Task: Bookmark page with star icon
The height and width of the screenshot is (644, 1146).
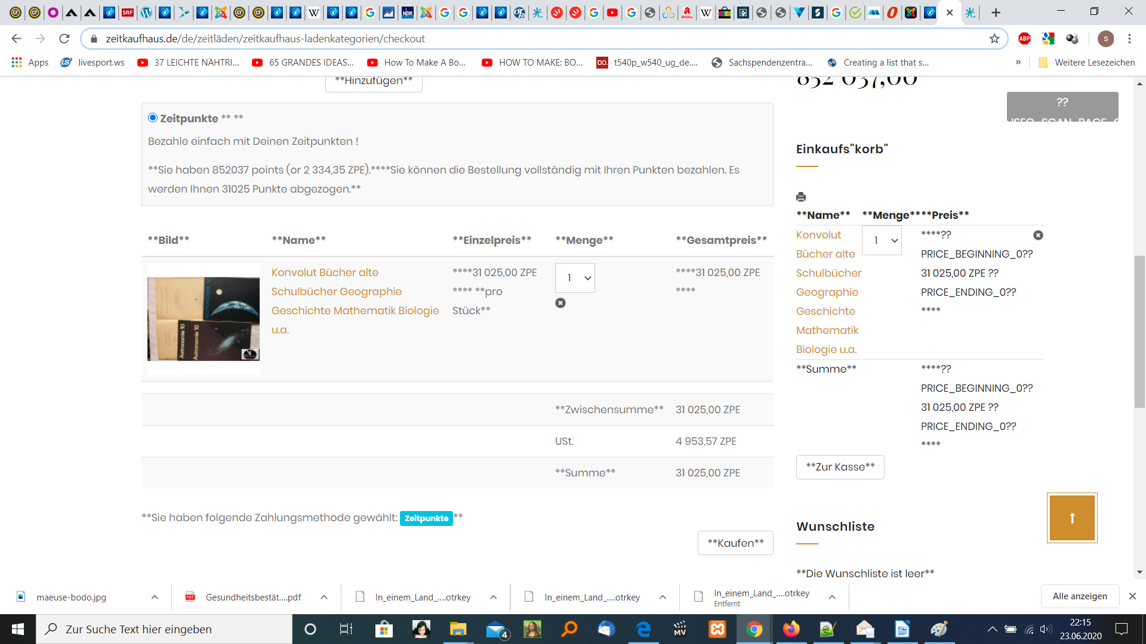Action: pyautogui.click(x=994, y=39)
